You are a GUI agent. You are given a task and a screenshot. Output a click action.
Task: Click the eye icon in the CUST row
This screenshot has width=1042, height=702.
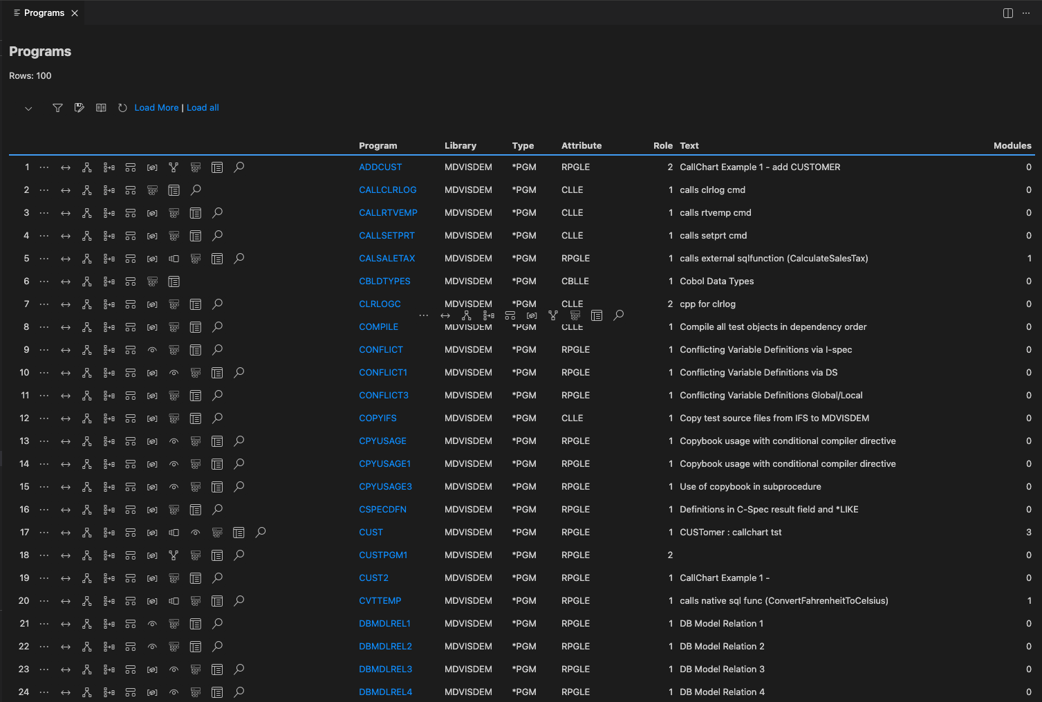pos(196,533)
